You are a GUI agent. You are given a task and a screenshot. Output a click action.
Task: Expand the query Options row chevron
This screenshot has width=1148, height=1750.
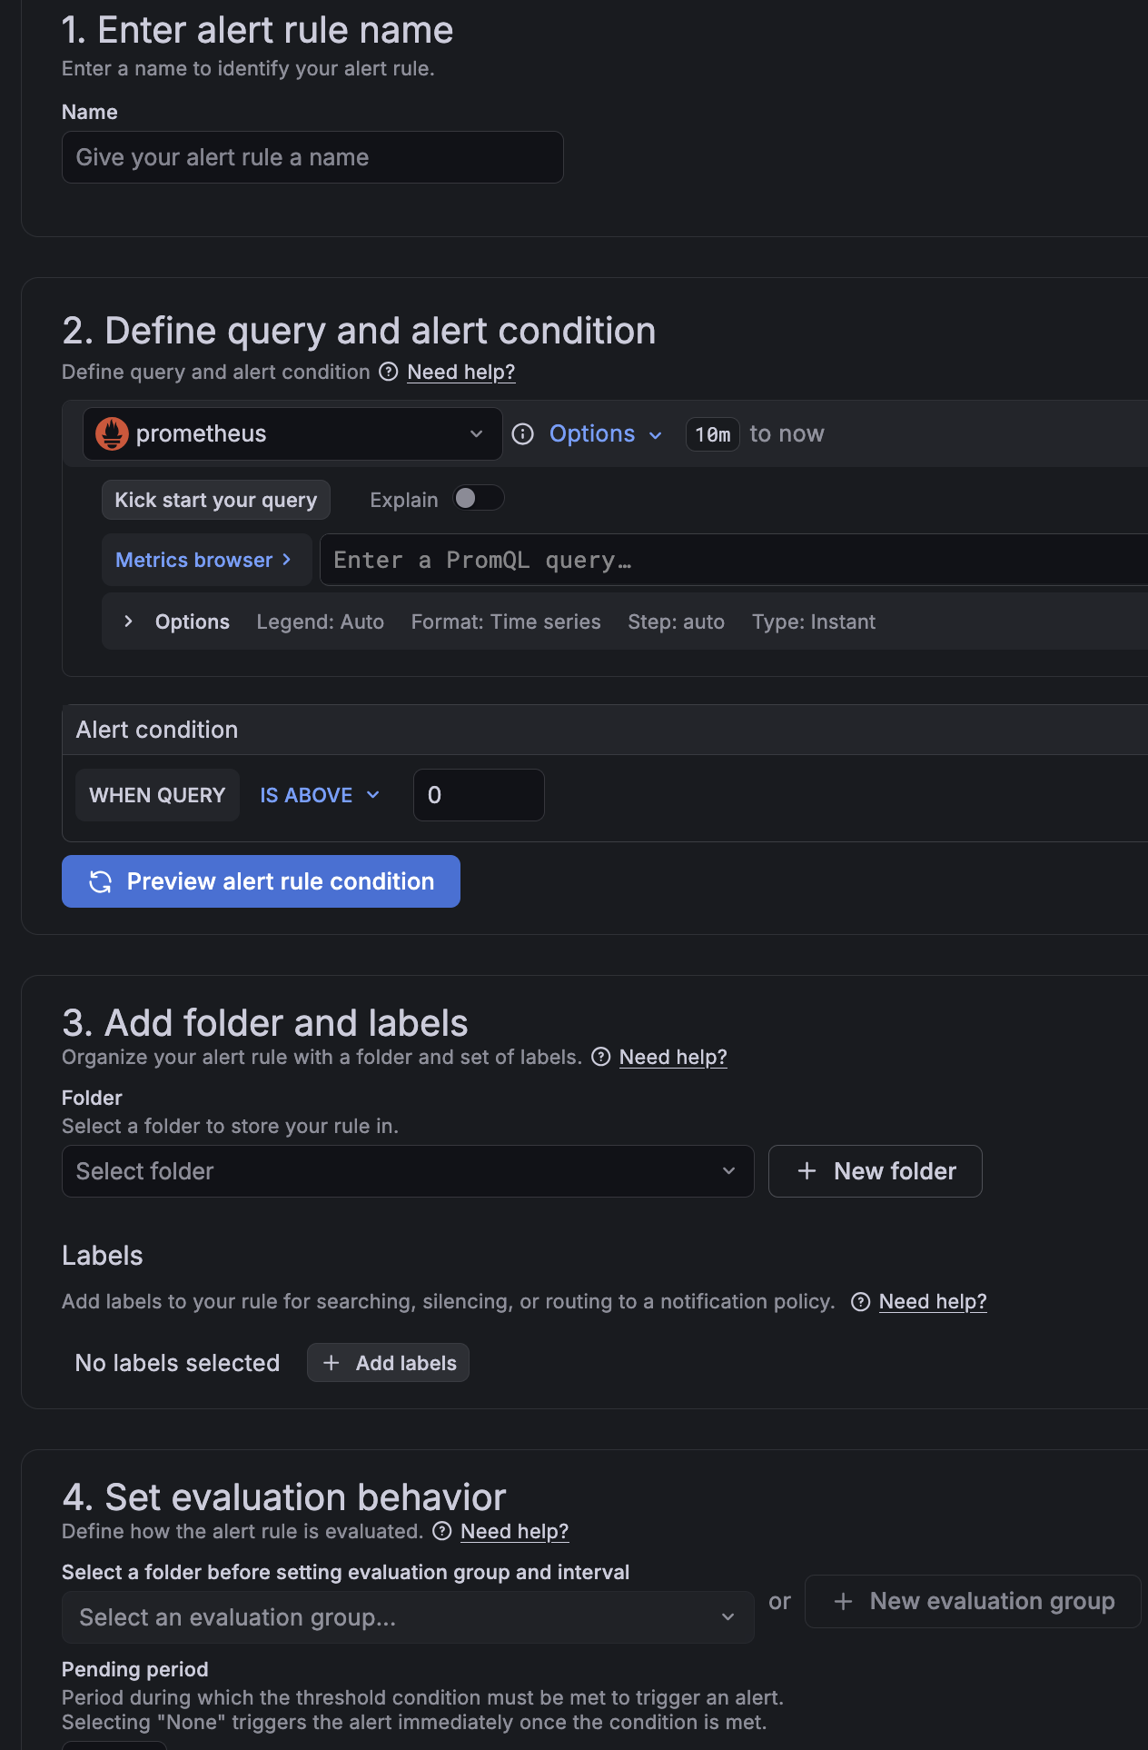pos(128,621)
